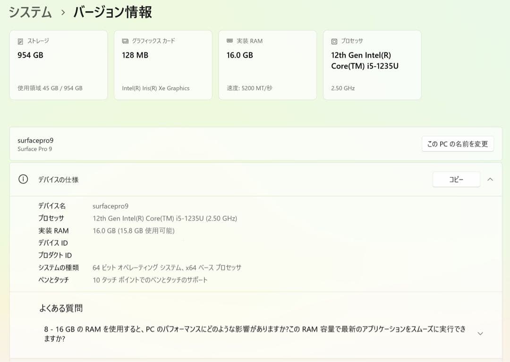Click このPCの名前を変更 button
The image size is (510, 362).
click(457, 144)
